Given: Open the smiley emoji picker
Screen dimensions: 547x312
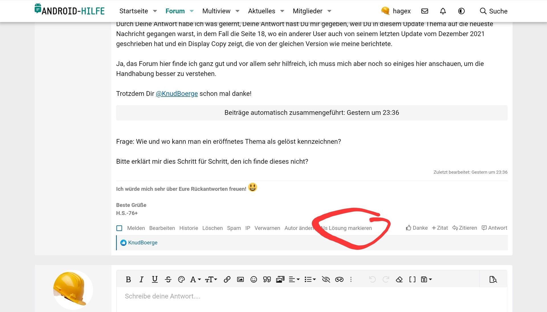Looking at the screenshot, I should point(254,280).
